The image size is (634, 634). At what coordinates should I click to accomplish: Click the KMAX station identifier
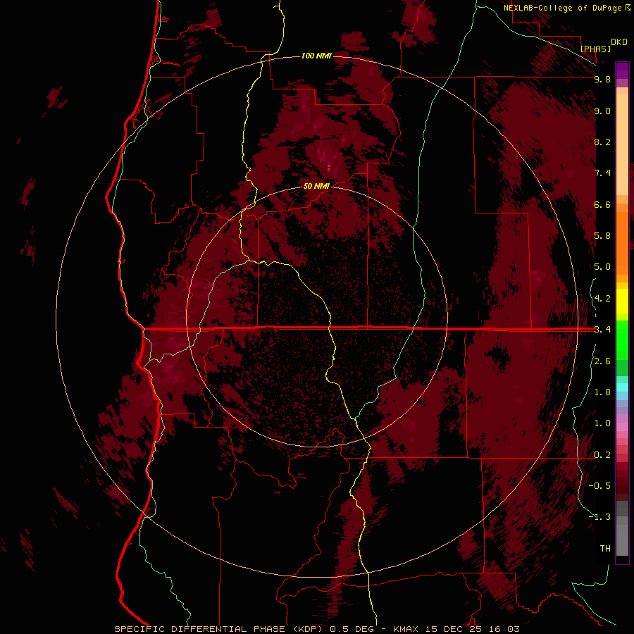tap(406, 629)
